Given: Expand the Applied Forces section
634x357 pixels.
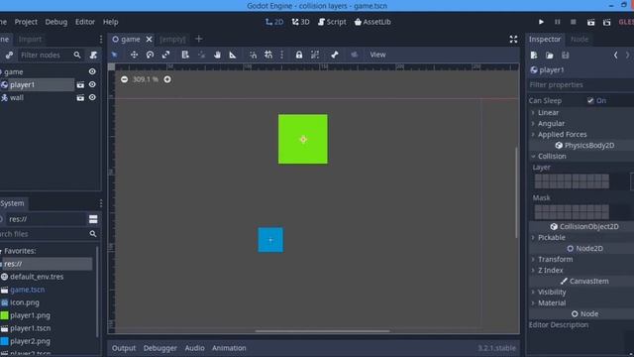Looking at the screenshot, I should point(562,135).
